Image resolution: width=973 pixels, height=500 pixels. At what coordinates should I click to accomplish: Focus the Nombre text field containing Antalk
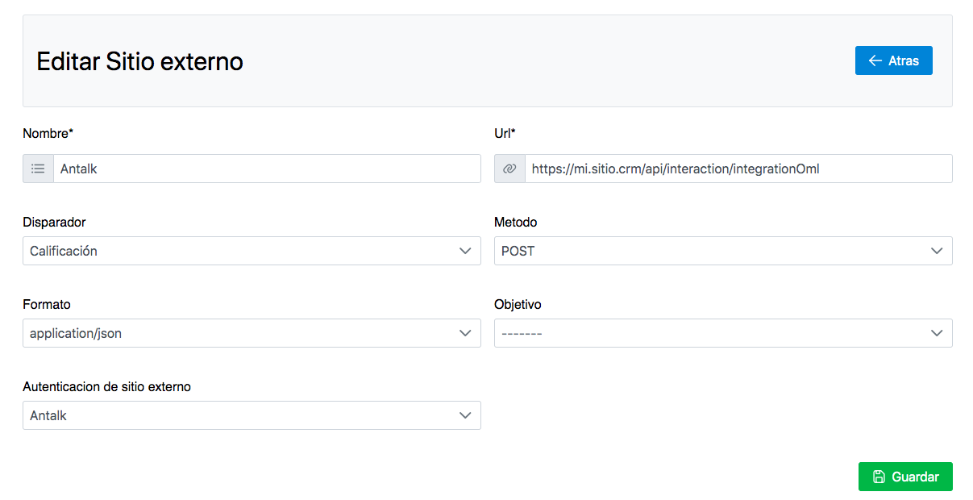[x=266, y=169]
